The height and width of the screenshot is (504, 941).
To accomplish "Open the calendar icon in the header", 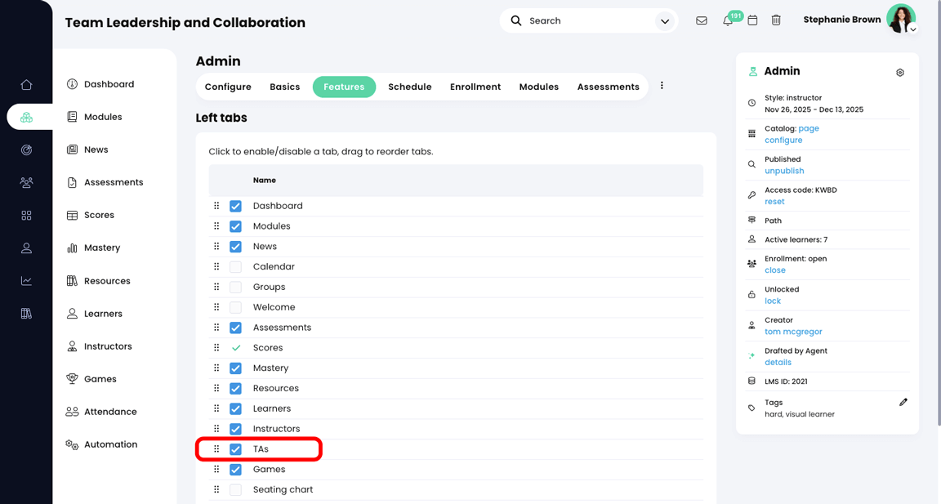I will [752, 20].
